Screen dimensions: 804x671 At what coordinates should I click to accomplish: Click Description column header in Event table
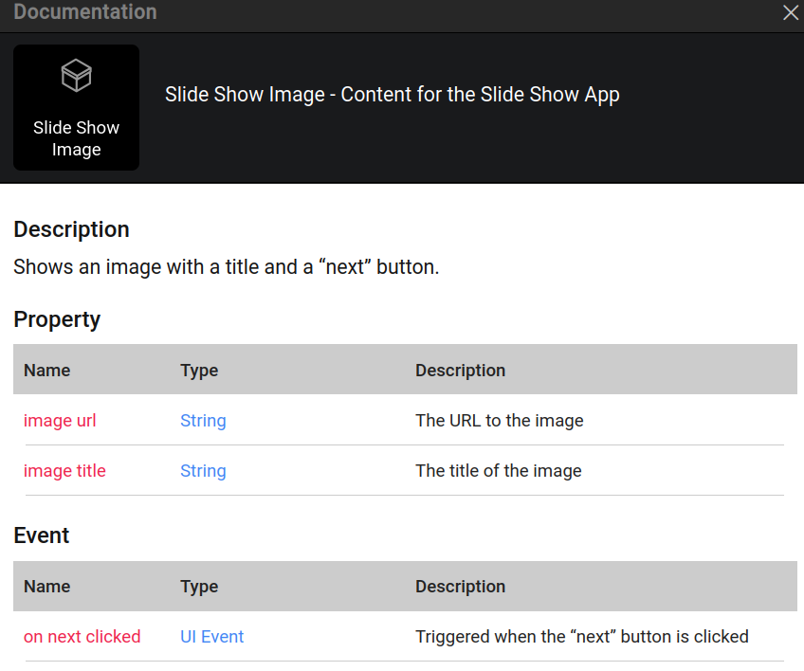[460, 587]
